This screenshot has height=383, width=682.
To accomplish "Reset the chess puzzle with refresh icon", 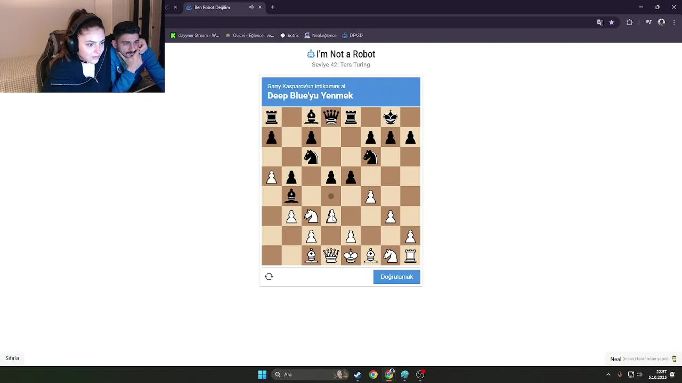I will pos(269,277).
